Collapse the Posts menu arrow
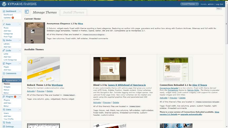This screenshot has height=128, width=228. [x=20, y=24]
